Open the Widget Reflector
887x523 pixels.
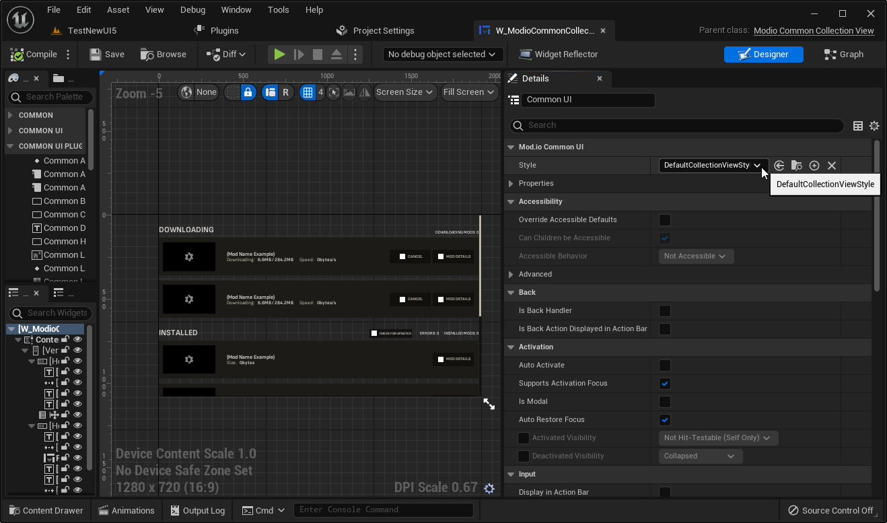[x=559, y=55]
